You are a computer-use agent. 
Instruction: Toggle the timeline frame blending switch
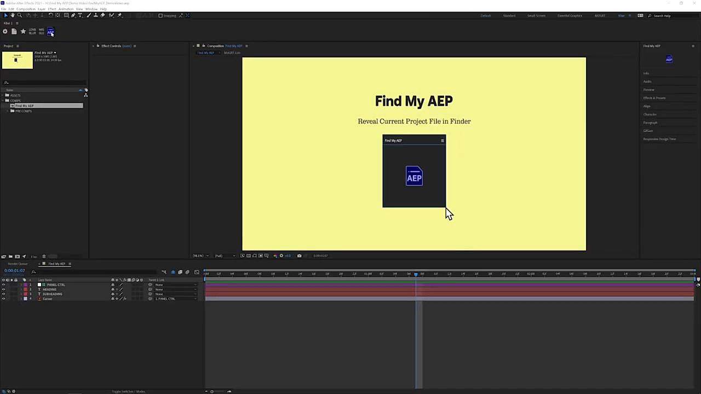(180, 272)
